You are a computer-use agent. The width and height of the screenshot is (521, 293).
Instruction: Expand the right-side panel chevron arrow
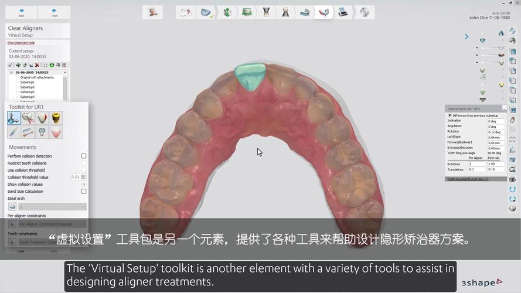pyautogui.click(x=466, y=36)
